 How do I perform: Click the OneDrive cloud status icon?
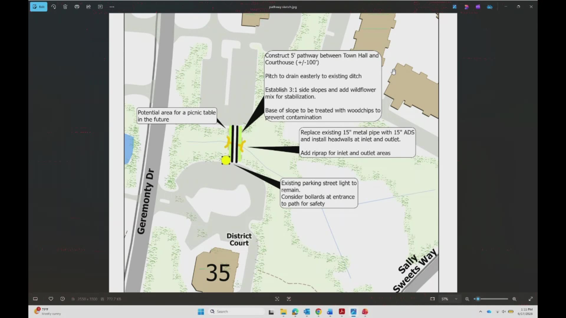[x=490, y=7]
